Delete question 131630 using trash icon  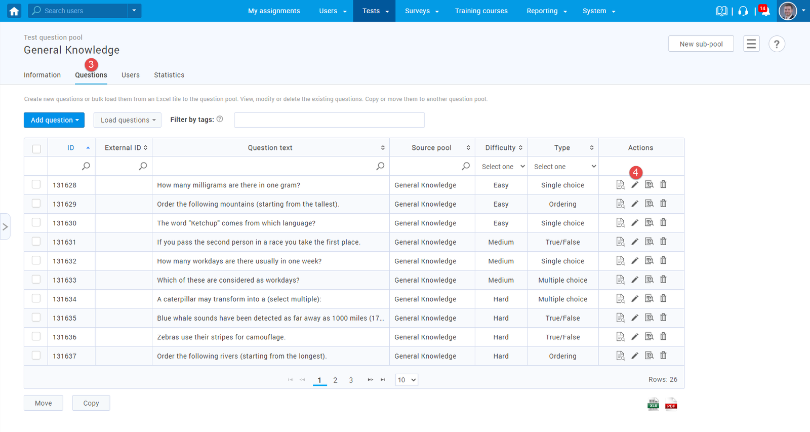point(663,223)
